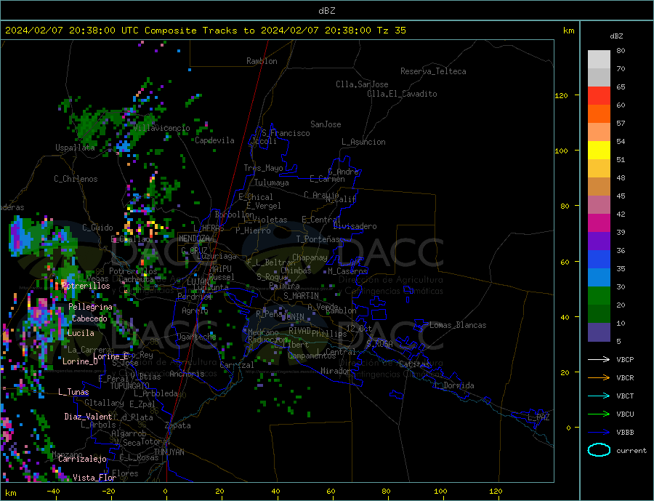Pick the bright green swatch in dBZ scale
This screenshot has width=654, height=501.
(599, 296)
